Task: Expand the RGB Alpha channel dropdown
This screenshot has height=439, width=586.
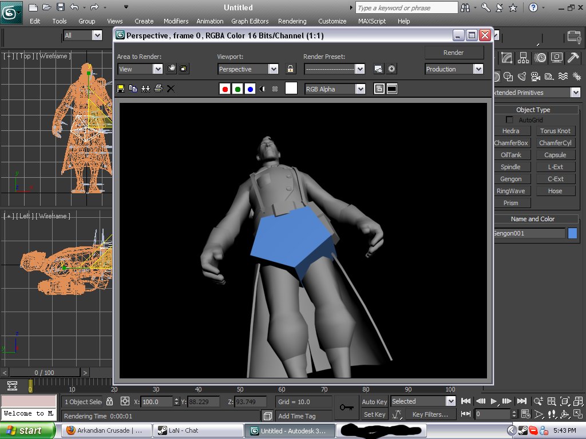Action: point(359,89)
